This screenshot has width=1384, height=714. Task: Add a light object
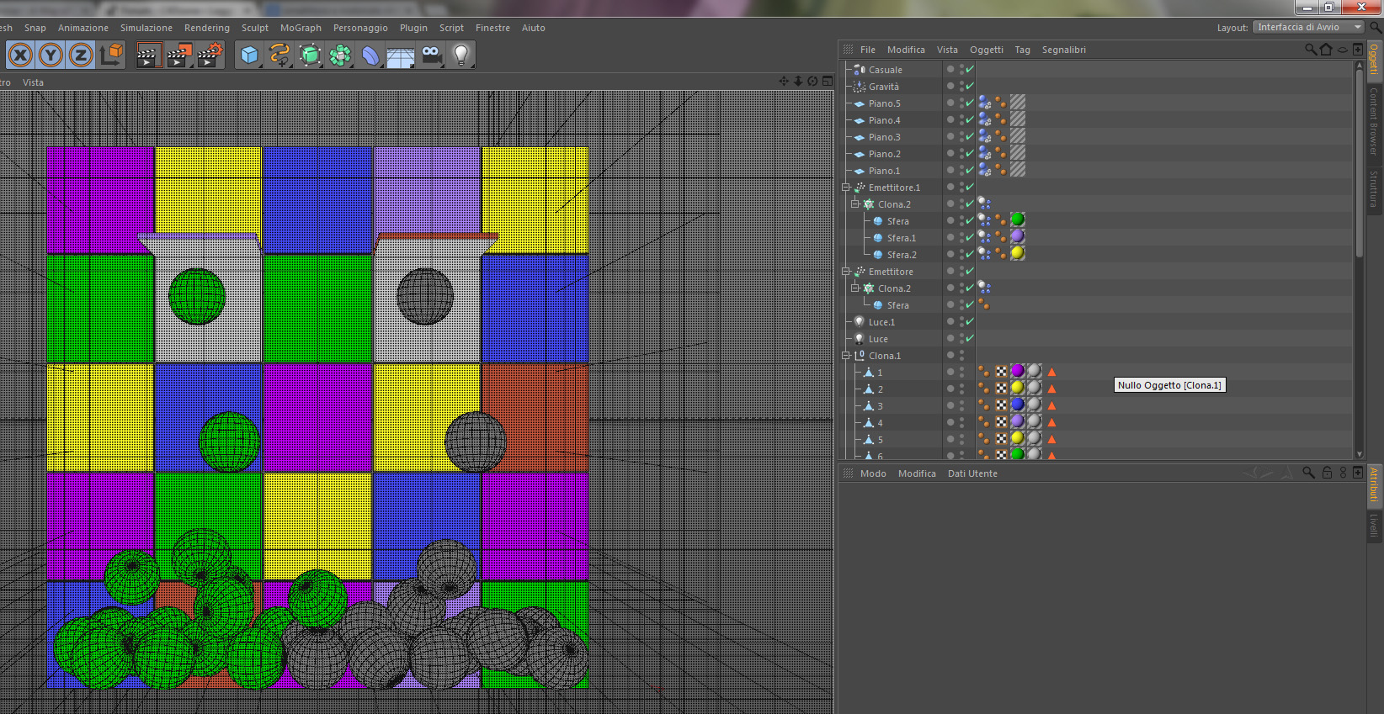pyautogui.click(x=461, y=56)
